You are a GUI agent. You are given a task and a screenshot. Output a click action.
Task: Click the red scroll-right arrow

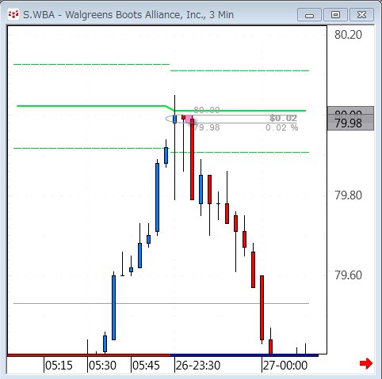click(x=366, y=364)
